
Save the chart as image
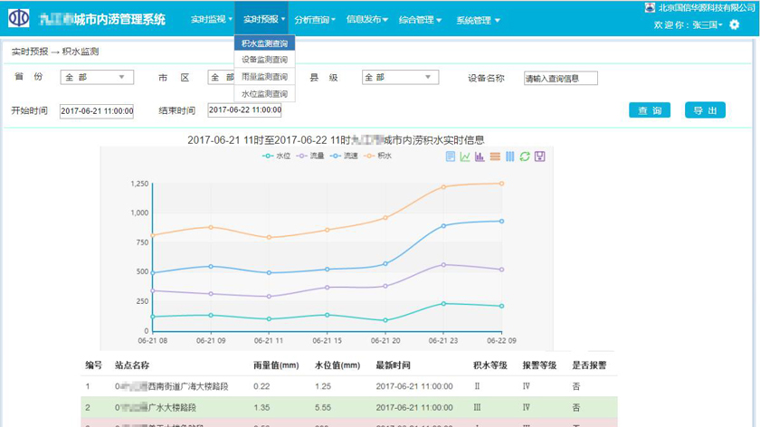click(540, 157)
